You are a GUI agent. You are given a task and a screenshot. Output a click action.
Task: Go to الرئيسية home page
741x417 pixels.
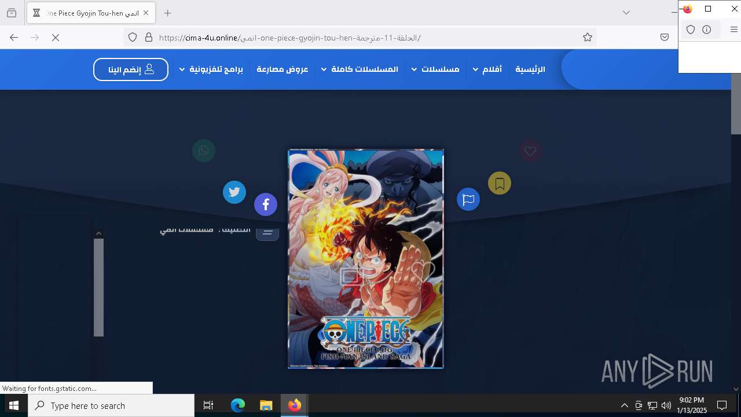[x=530, y=69]
